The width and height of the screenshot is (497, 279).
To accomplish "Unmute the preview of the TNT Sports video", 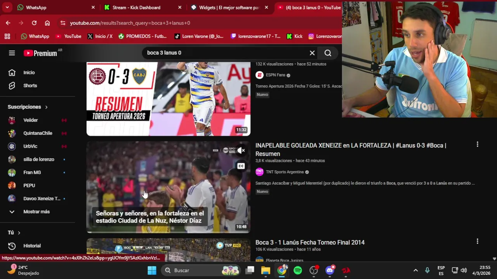I will (x=241, y=150).
